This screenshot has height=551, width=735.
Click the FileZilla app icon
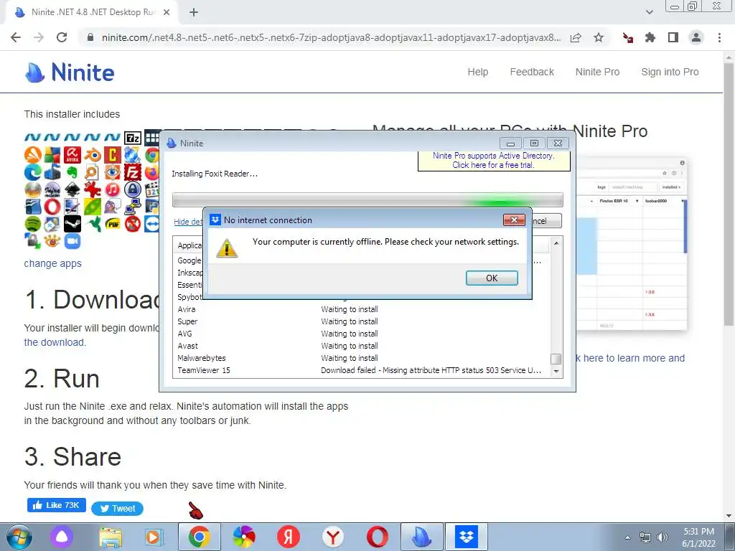tap(133, 172)
